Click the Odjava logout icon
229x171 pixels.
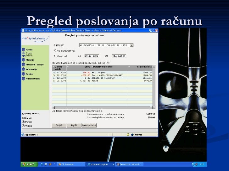(23, 126)
